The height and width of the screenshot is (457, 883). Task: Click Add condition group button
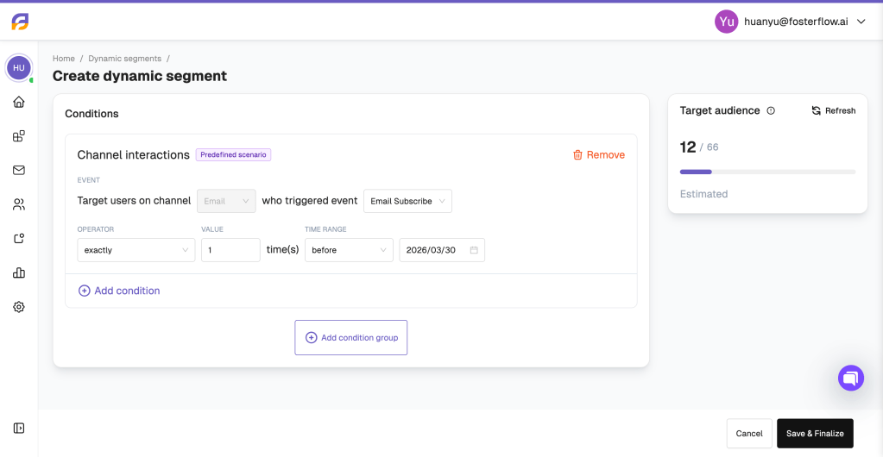(350, 338)
